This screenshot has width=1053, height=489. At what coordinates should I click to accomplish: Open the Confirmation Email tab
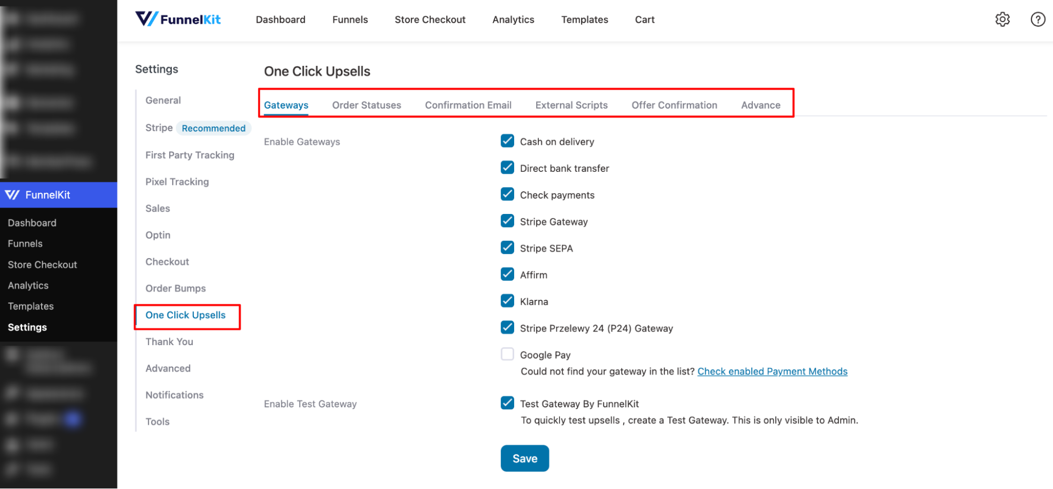coord(468,105)
